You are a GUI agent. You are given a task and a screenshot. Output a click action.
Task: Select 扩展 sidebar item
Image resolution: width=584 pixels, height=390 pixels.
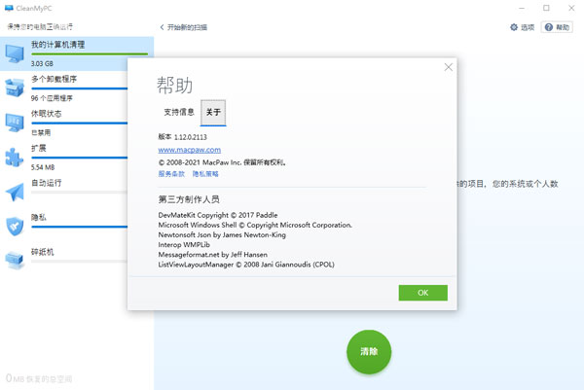pyautogui.click(x=63, y=158)
